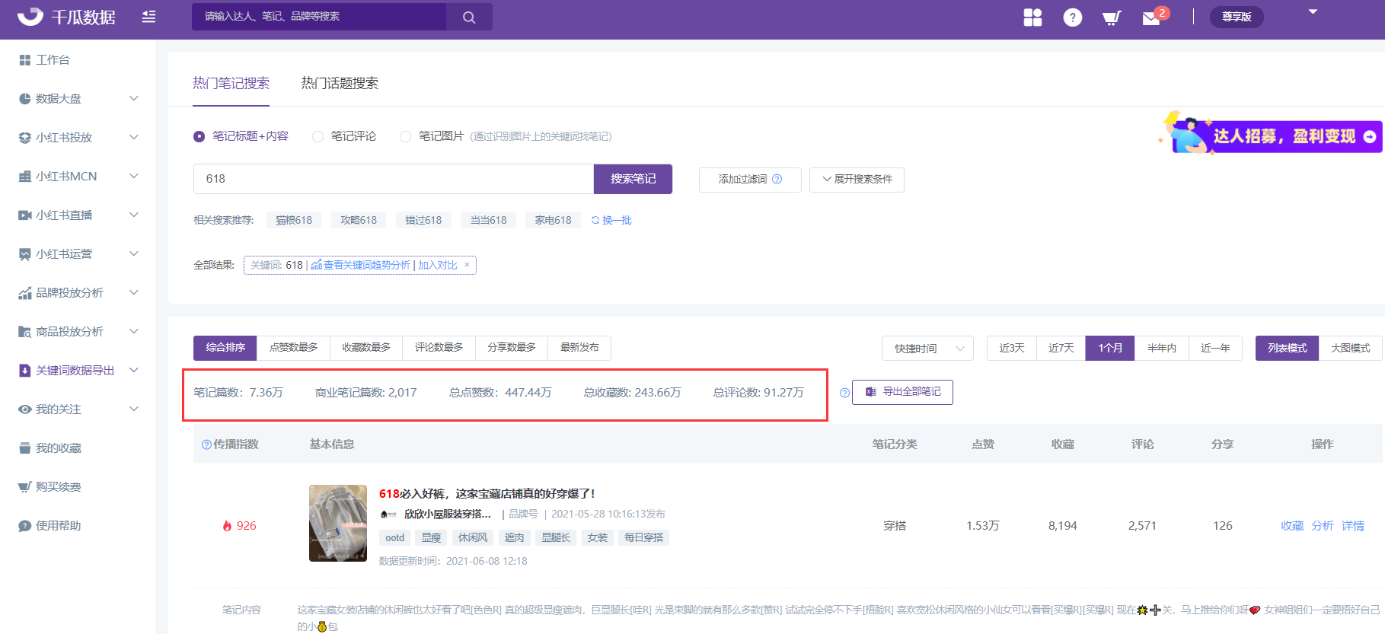Open the account dropdown arrow in header
1385x634 pixels.
[x=1313, y=12]
